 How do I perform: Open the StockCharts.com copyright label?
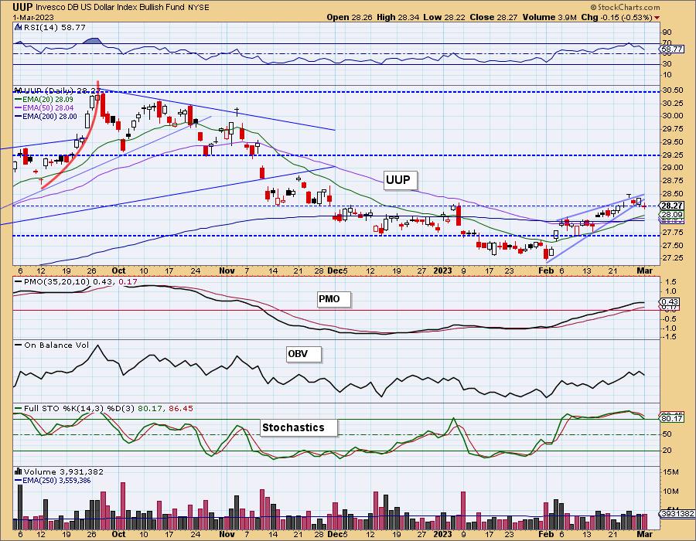(625, 8)
